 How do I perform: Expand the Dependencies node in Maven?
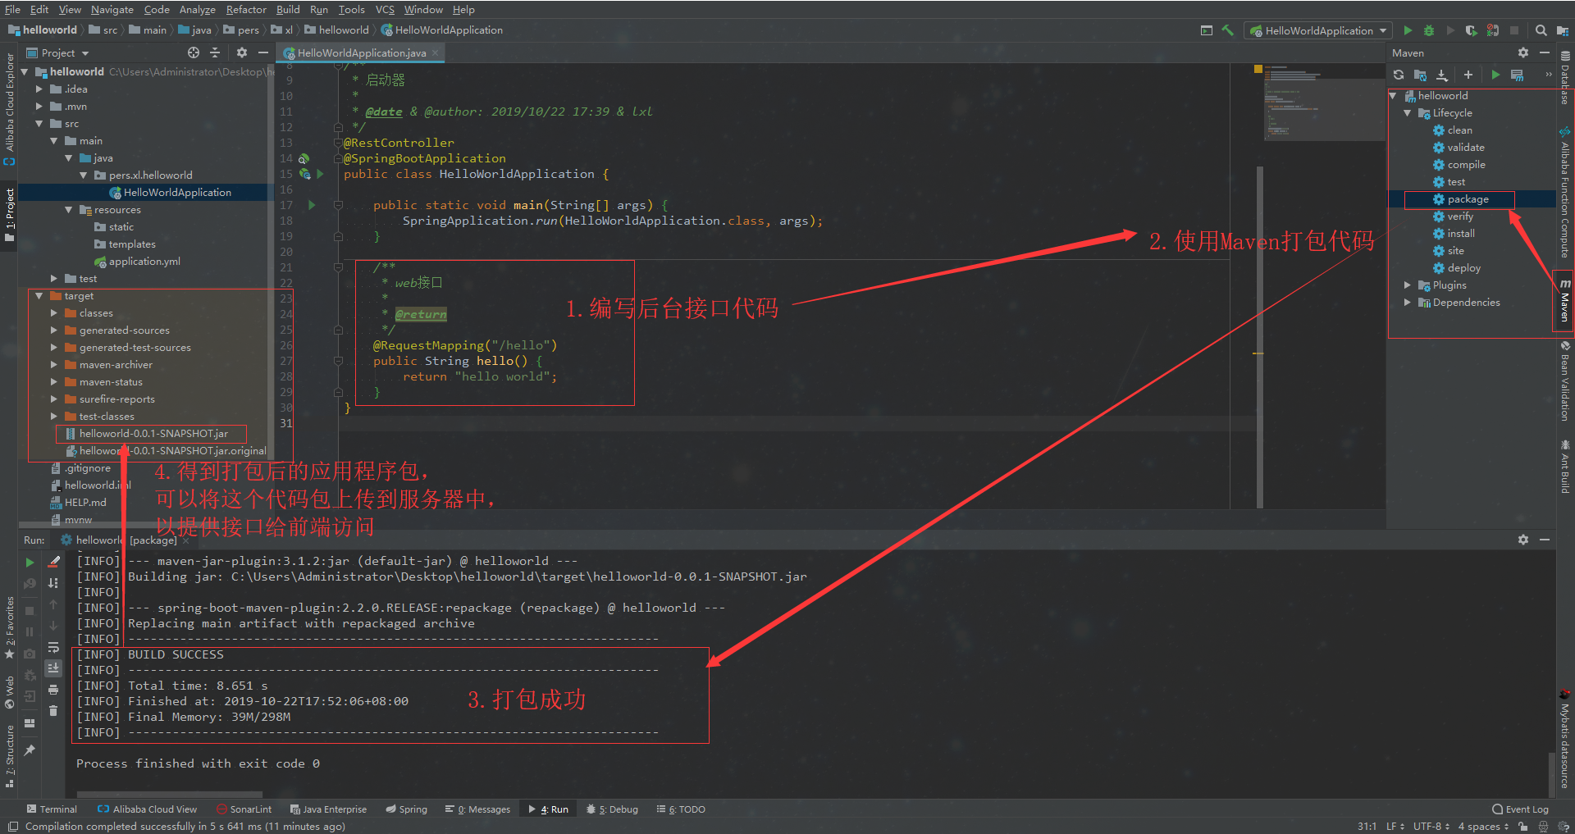[x=1408, y=303]
